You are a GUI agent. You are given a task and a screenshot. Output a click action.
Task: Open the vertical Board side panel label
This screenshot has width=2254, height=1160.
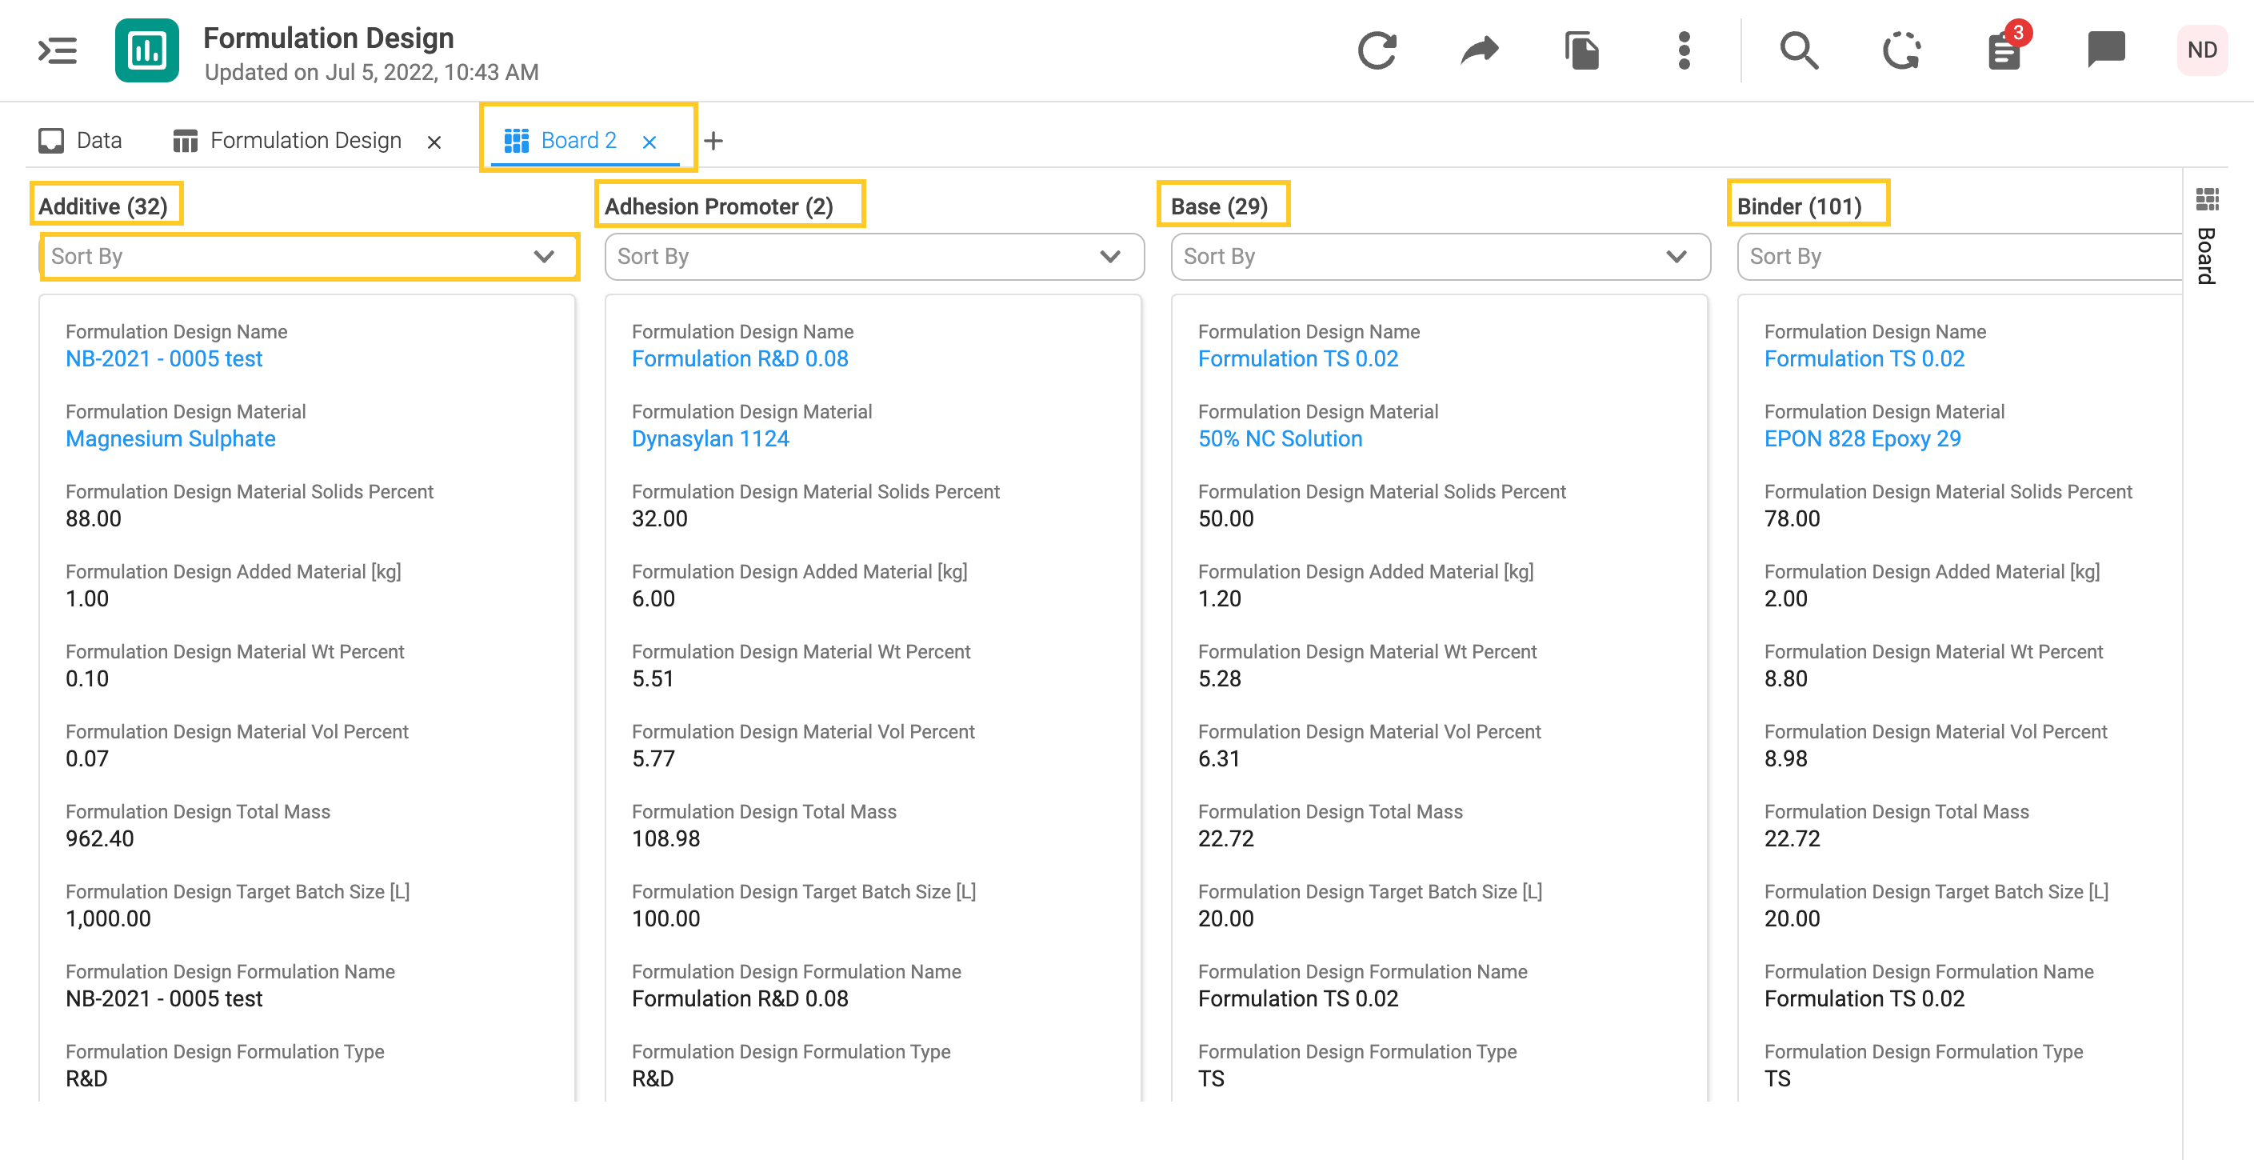[2207, 256]
